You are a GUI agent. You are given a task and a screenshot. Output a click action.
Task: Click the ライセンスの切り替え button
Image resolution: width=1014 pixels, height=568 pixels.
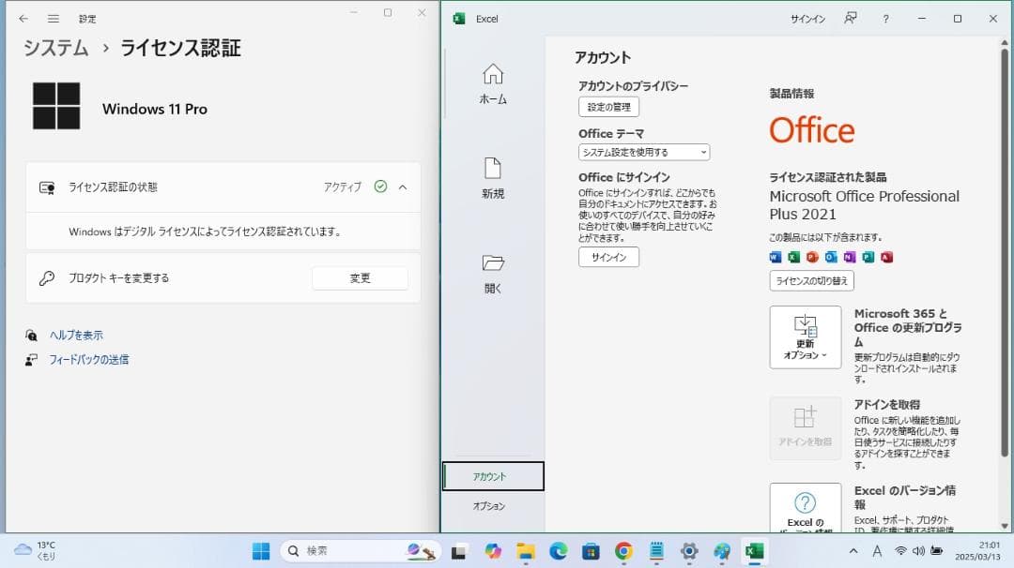click(811, 281)
